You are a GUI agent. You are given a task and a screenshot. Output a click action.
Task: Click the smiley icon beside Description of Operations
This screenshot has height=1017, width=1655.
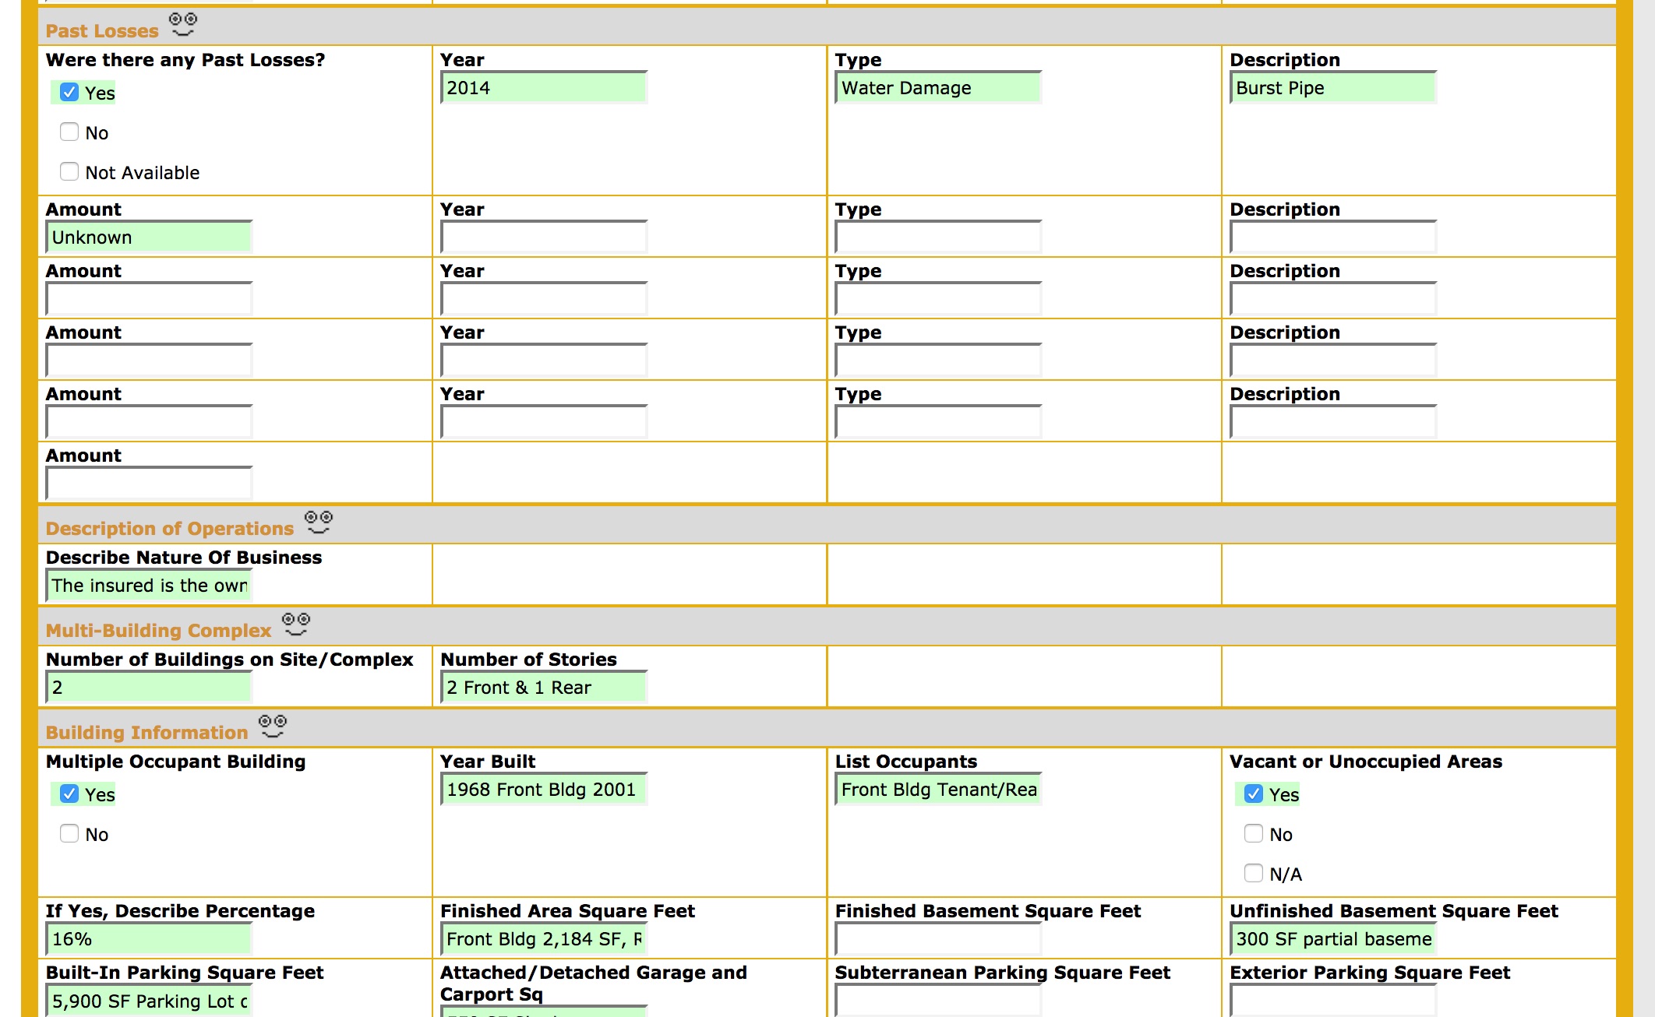pos(319,522)
